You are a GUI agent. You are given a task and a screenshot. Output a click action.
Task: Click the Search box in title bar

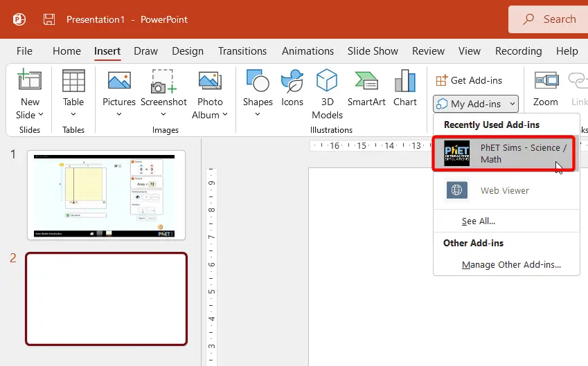pos(549,19)
